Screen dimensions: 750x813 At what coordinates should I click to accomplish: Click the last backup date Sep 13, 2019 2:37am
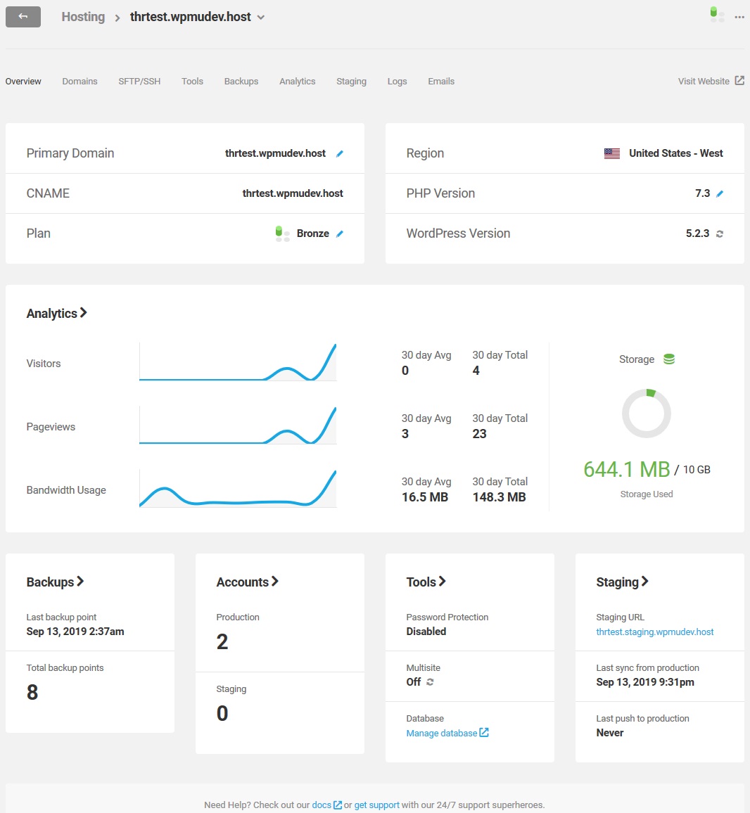pyautogui.click(x=75, y=632)
